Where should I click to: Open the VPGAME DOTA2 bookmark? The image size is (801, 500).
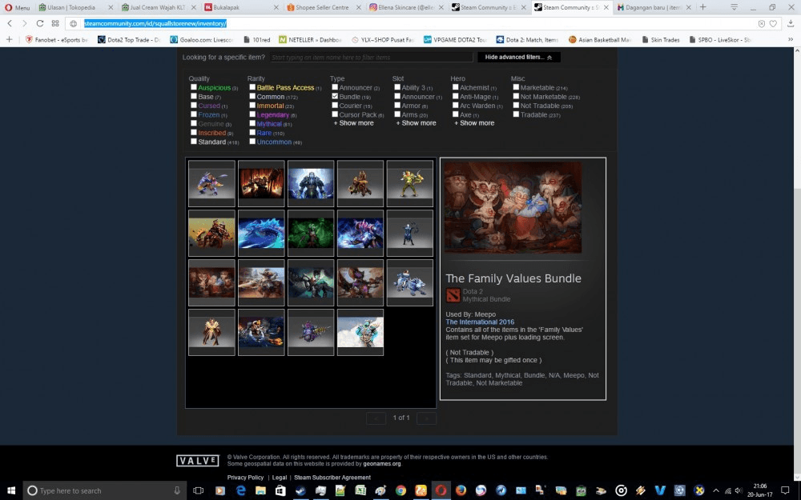point(455,39)
